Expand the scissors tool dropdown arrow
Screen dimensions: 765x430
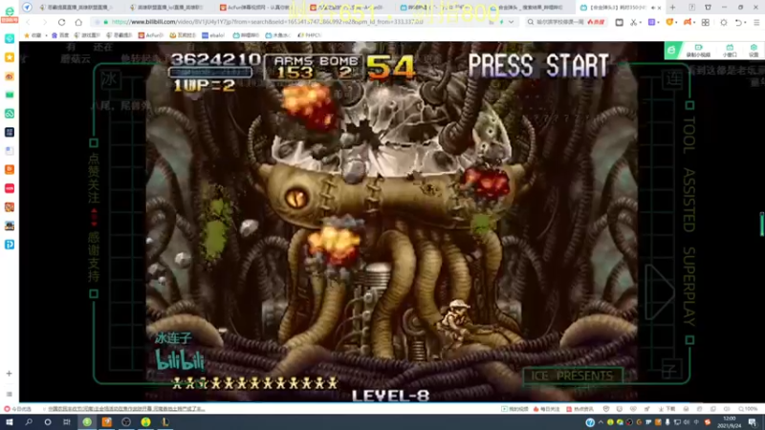(x=640, y=22)
